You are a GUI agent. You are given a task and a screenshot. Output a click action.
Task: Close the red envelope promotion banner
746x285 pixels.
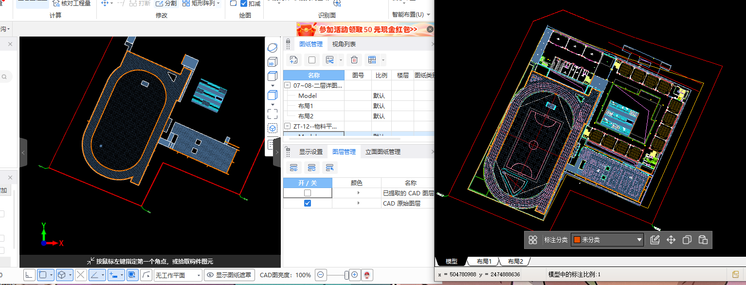[430, 29]
